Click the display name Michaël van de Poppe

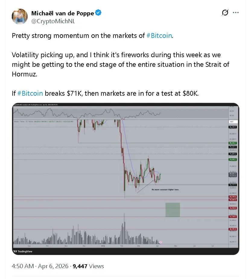click(x=62, y=13)
